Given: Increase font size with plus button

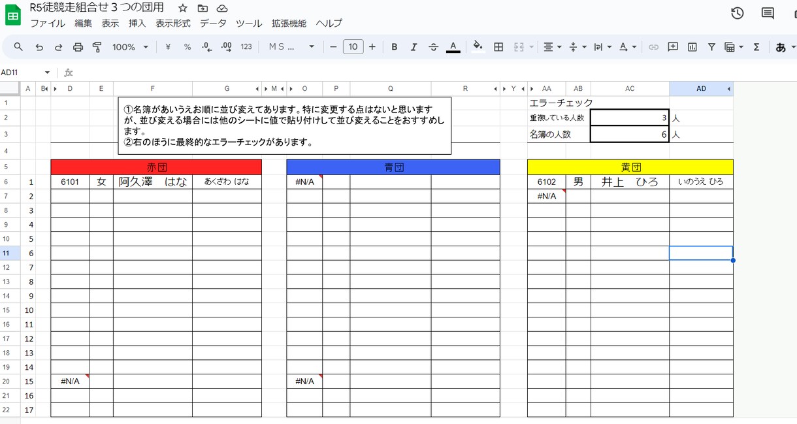Looking at the screenshot, I should coord(372,47).
